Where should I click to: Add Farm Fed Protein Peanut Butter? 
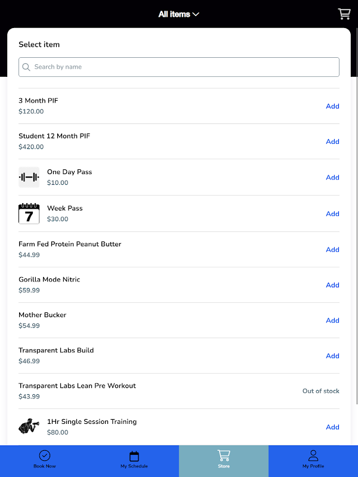click(x=332, y=250)
